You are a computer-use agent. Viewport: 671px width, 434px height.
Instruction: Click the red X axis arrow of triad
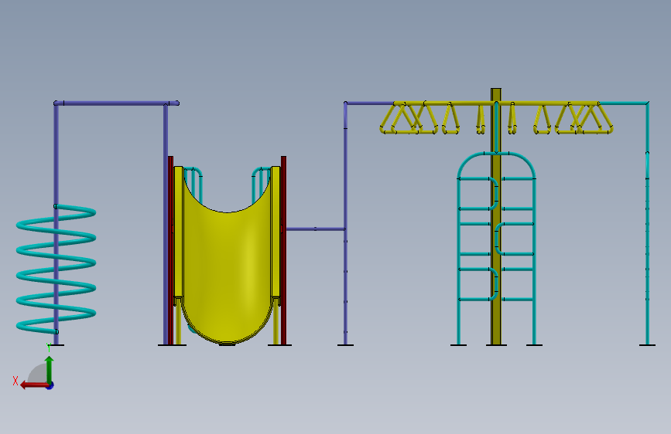coord(33,385)
